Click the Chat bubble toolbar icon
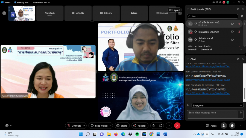Image resolution: width=246 pixels, height=138 pixels. click(x=232, y=125)
